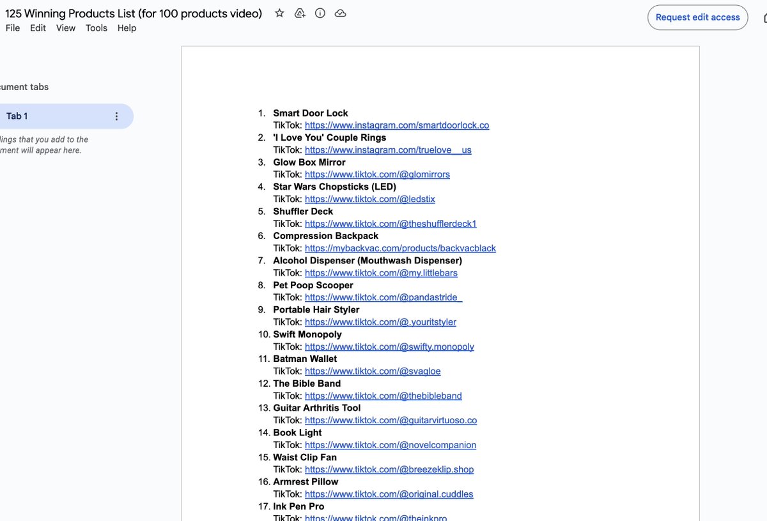Click the Glow Box Mirror heading
Viewport: 767px width, 521px height.
tap(309, 162)
